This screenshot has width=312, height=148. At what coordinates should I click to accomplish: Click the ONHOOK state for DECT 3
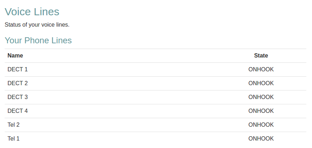[x=261, y=97]
